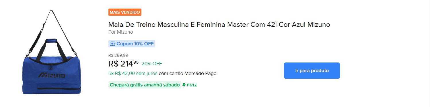The width and height of the screenshot is (430, 107).
Task: Open the Mala De Treino product title
Action: [x=219, y=25]
